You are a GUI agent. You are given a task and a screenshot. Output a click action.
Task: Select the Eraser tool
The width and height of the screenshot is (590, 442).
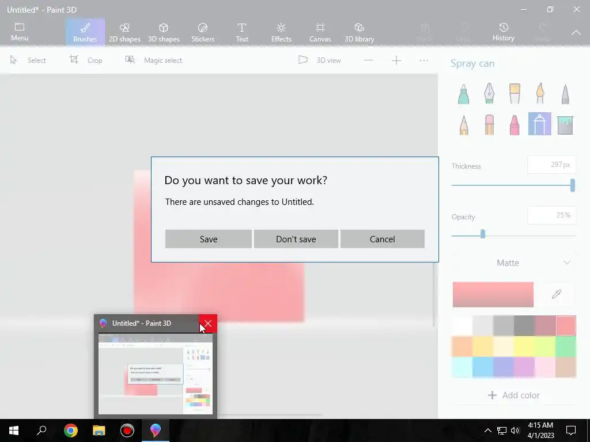(x=489, y=124)
